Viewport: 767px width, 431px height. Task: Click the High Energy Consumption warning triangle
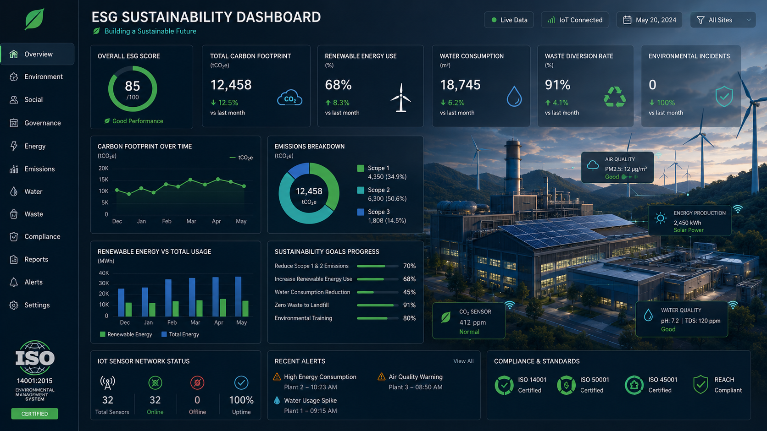pyautogui.click(x=277, y=376)
